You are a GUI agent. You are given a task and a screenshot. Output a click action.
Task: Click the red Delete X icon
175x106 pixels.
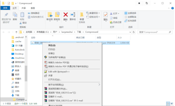[66, 15]
